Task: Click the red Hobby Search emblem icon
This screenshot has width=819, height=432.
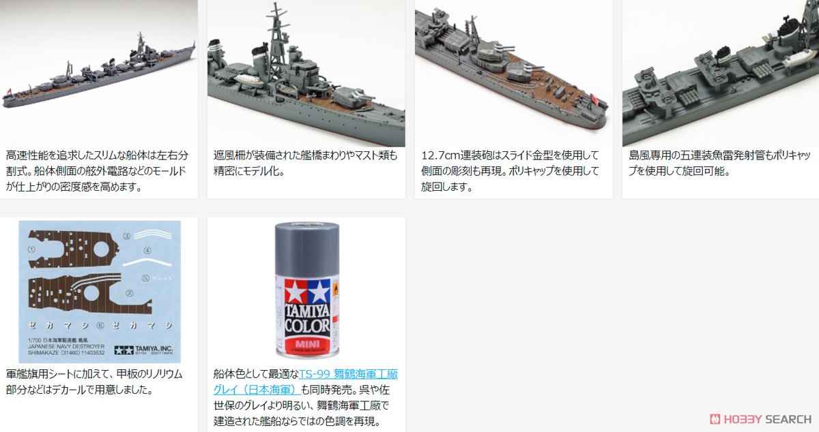Action: tap(716, 419)
